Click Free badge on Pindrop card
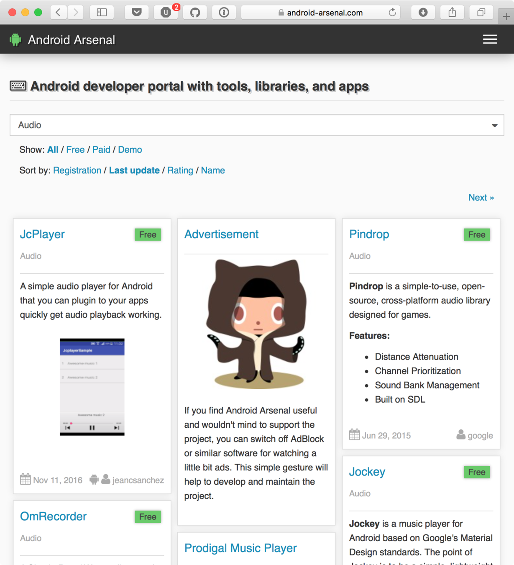 point(477,235)
